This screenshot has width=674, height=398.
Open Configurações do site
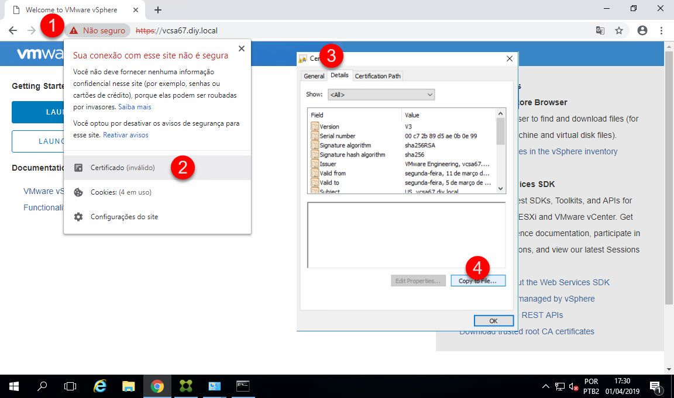point(124,217)
